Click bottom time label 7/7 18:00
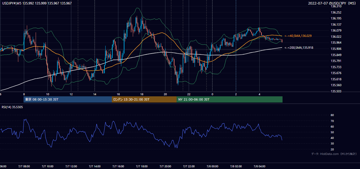Screen dimensions: 360x169 point(142,166)
